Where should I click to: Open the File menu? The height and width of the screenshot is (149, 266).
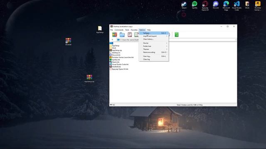pos(111,30)
